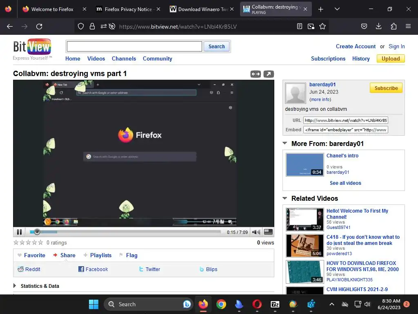Open the extensions puzzle icon
This screenshot has height=314, width=418.
[394, 26]
